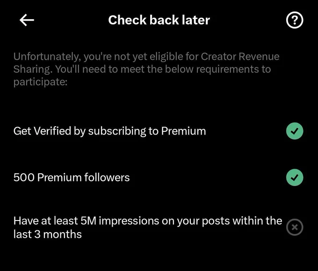
Task: Click the Creator Revenue Sharing description paragraph
Action: (146, 69)
